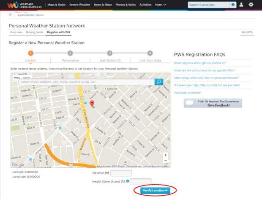Image resolution: width=262 pixels, height=199 pixels.
Task: Toggle the favorite star beside Aguascalientes
Action: point(10,14)
